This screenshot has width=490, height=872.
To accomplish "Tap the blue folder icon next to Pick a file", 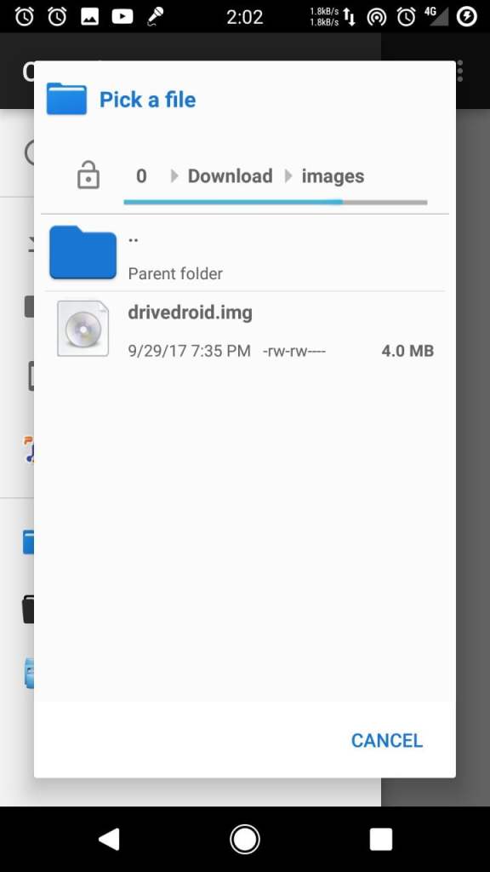I will (x=66, y=99).
